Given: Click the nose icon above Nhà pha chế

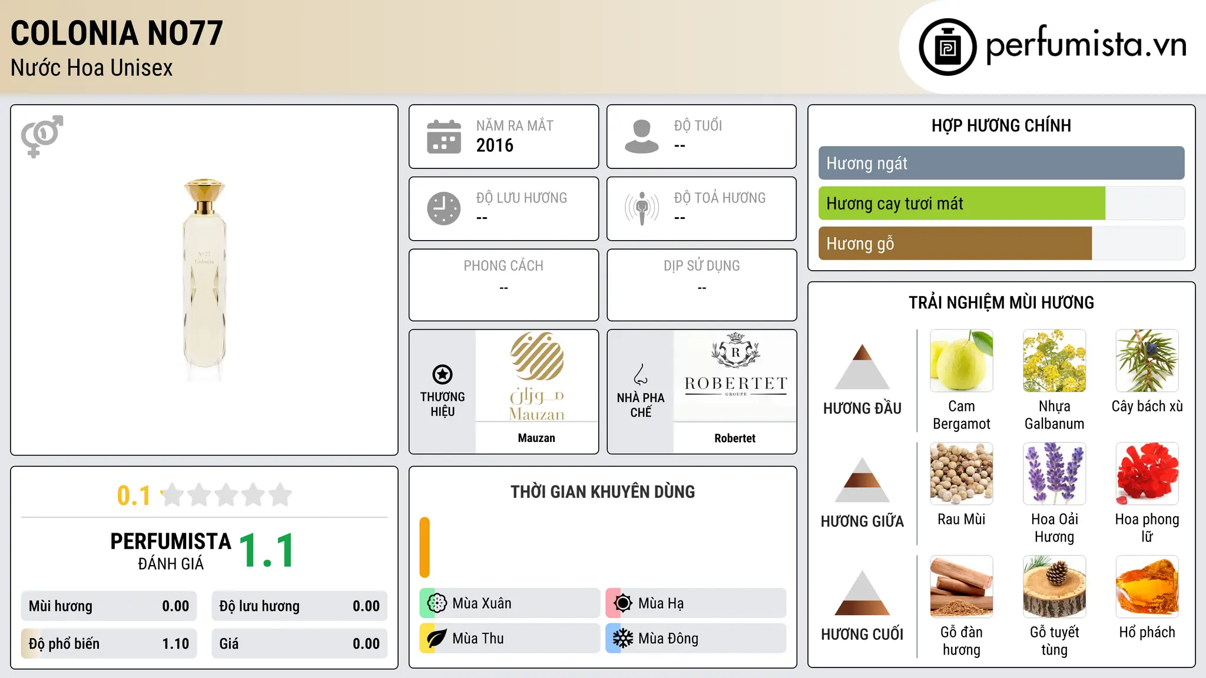Looking at the screenshot, I should point(641,374).
